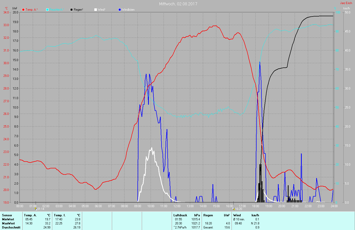Select the 'Windböen' legend label
This screenshot has height=230, width=355.
[128, 10]
